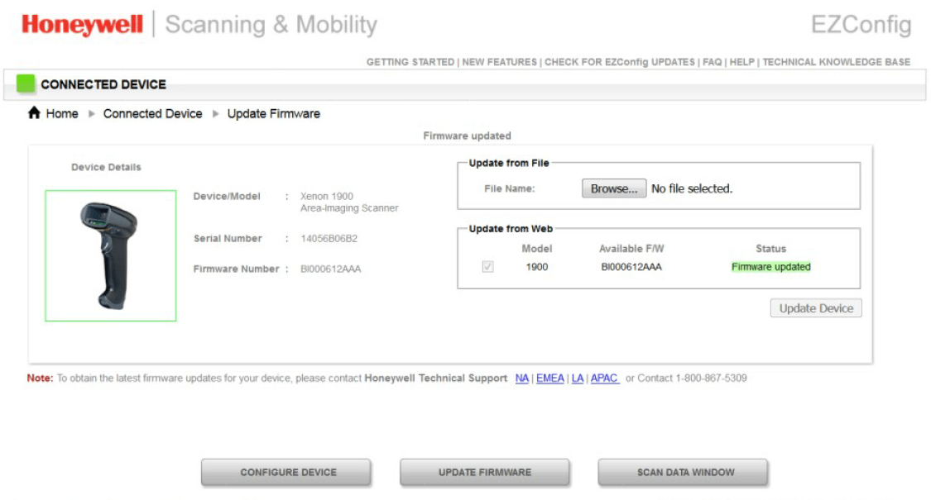Click the Honeywell logo
Viewport: 931px width, 500px height.
click(x=82, y=24)
